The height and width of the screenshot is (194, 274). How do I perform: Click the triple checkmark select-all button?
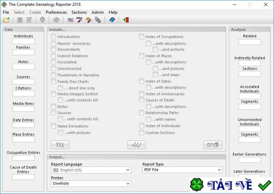[x=136, y=145]
